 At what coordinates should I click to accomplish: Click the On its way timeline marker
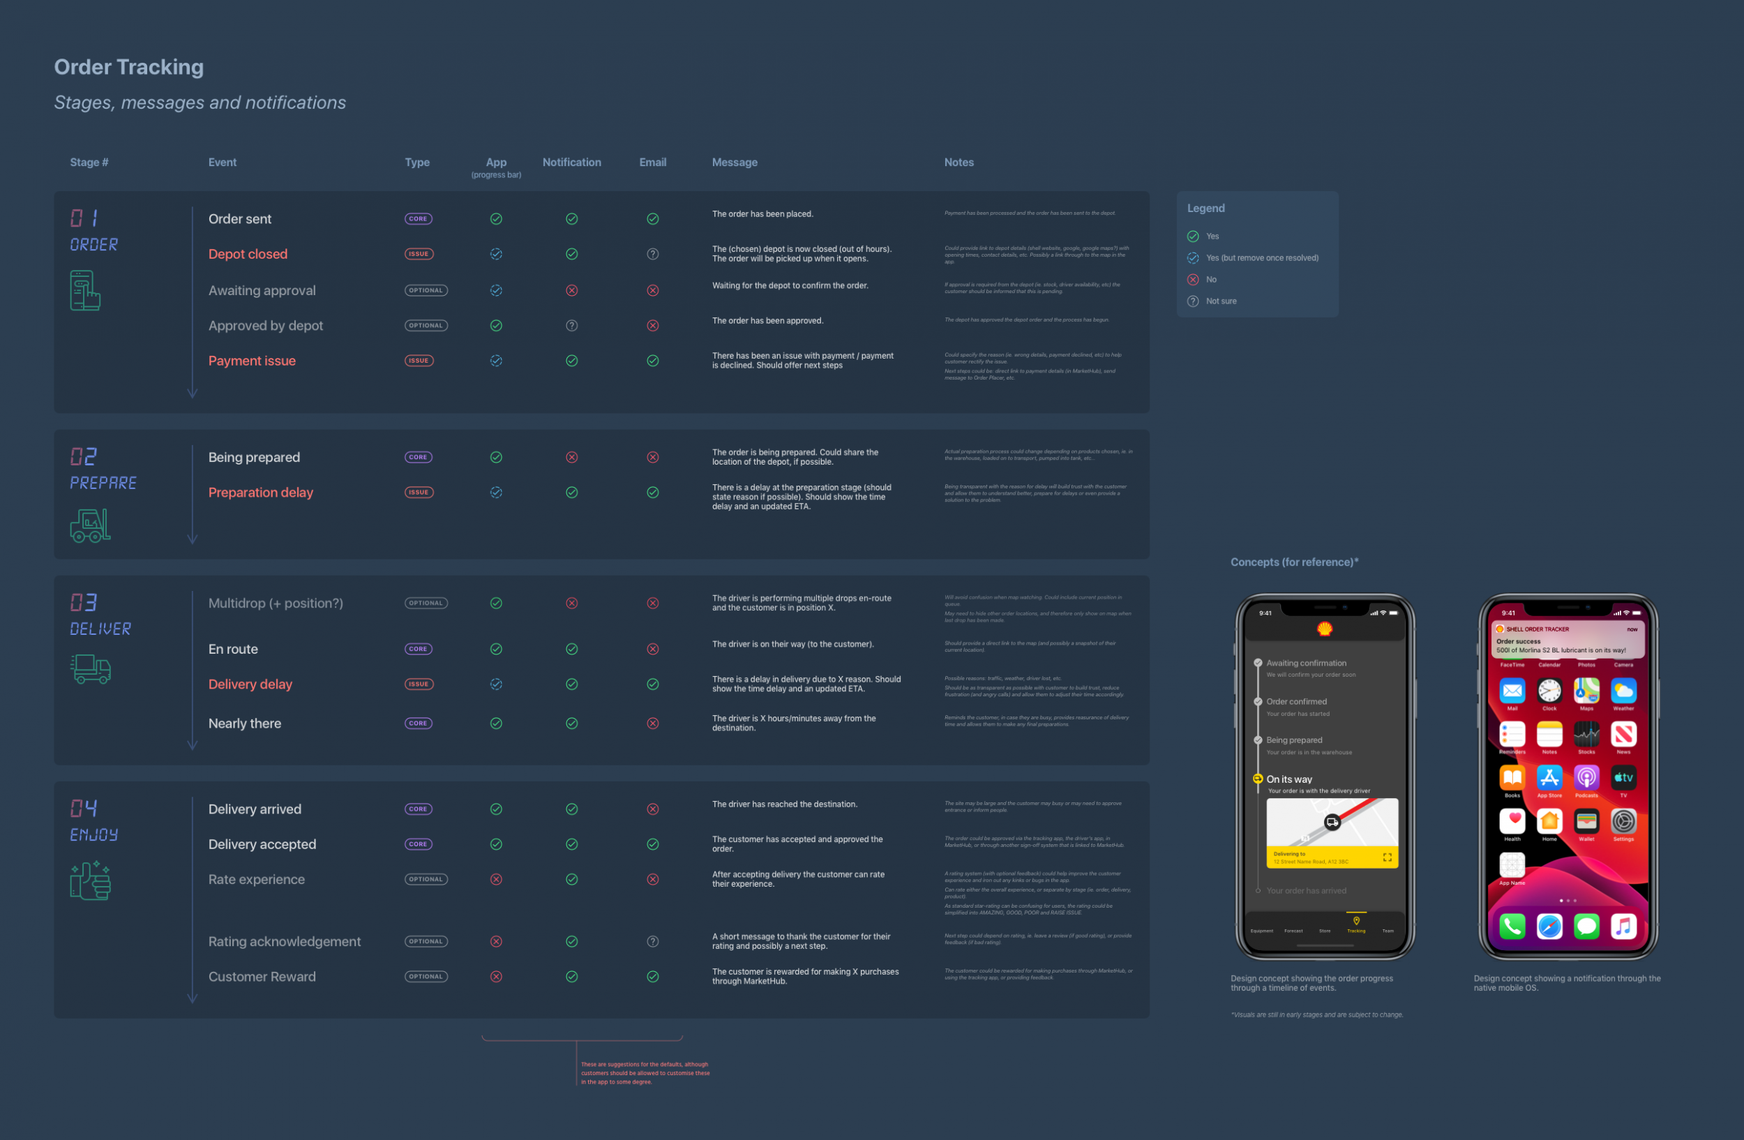1258,779
